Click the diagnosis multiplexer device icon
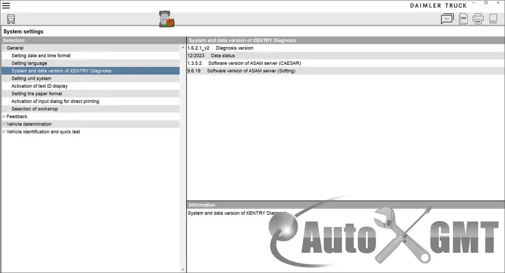Viewport: 505px width, 273px height. (166, 19)
